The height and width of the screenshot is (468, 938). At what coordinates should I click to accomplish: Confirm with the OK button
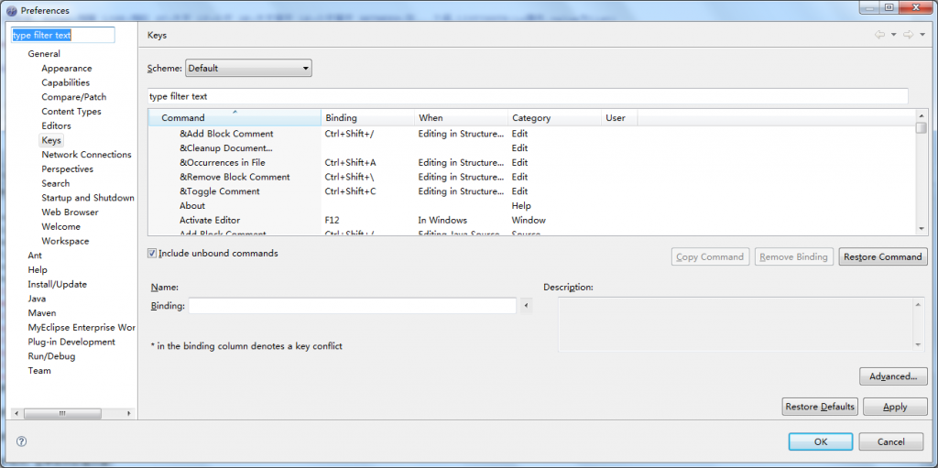pyautogui.click(x=821, y=441)
